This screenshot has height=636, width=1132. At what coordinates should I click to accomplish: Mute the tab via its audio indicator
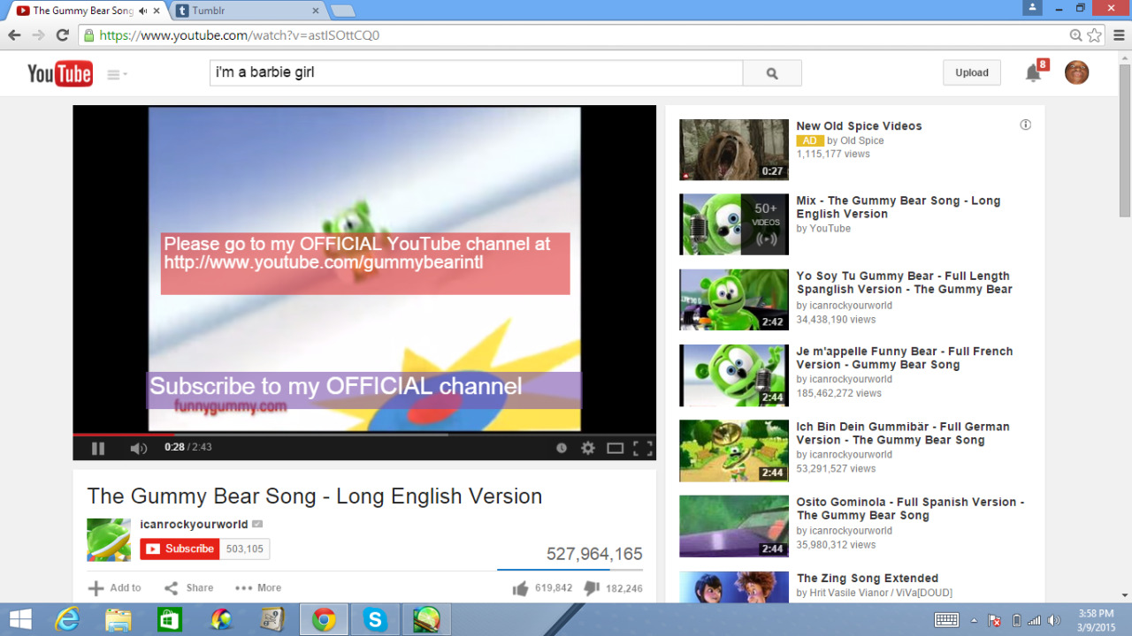143,11
